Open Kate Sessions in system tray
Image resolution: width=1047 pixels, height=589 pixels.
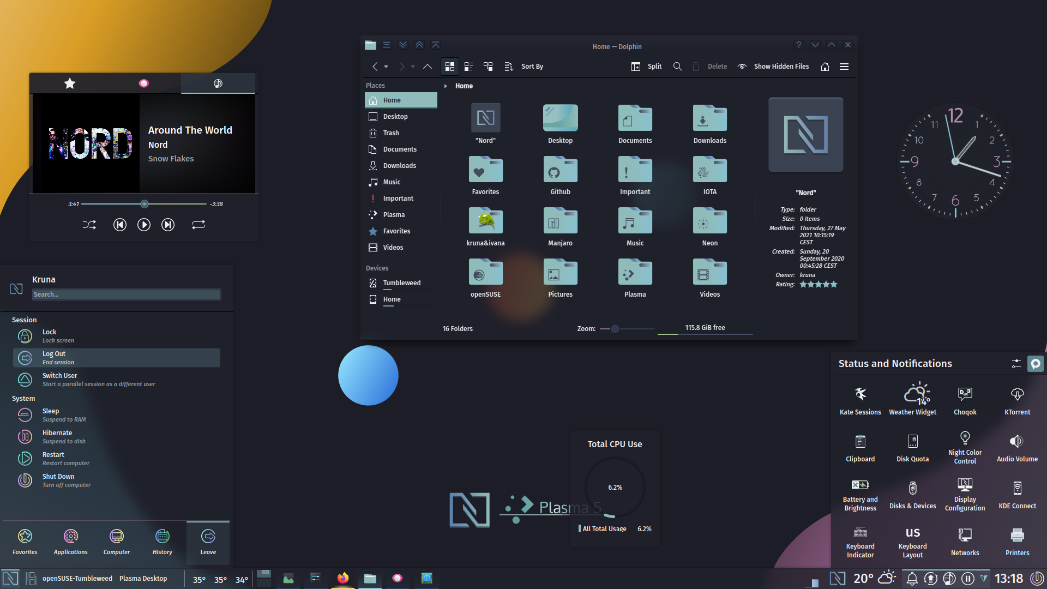860,400
